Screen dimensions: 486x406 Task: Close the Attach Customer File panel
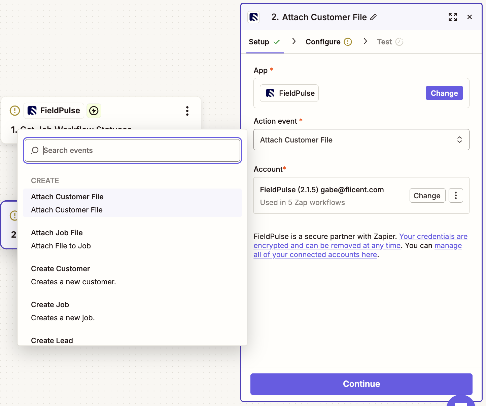click(x=470, y=17)
